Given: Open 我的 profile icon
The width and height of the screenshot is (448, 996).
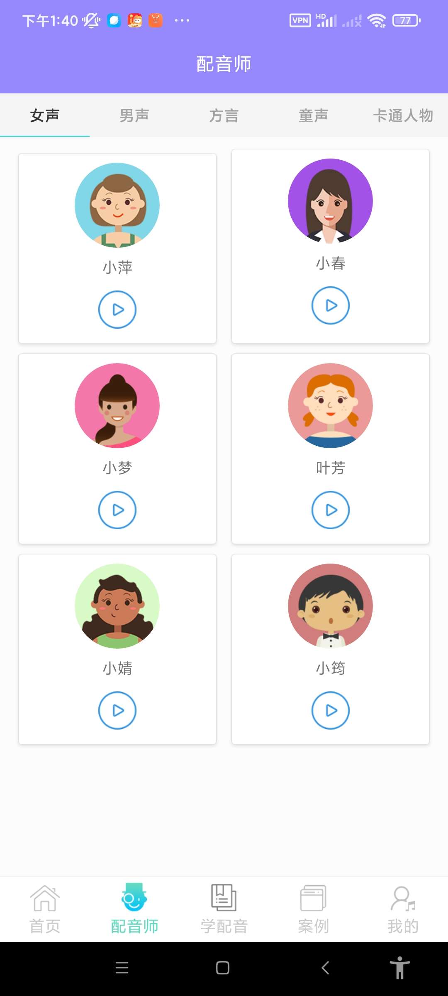Looking at the screenshot, I should coord(403,898).
